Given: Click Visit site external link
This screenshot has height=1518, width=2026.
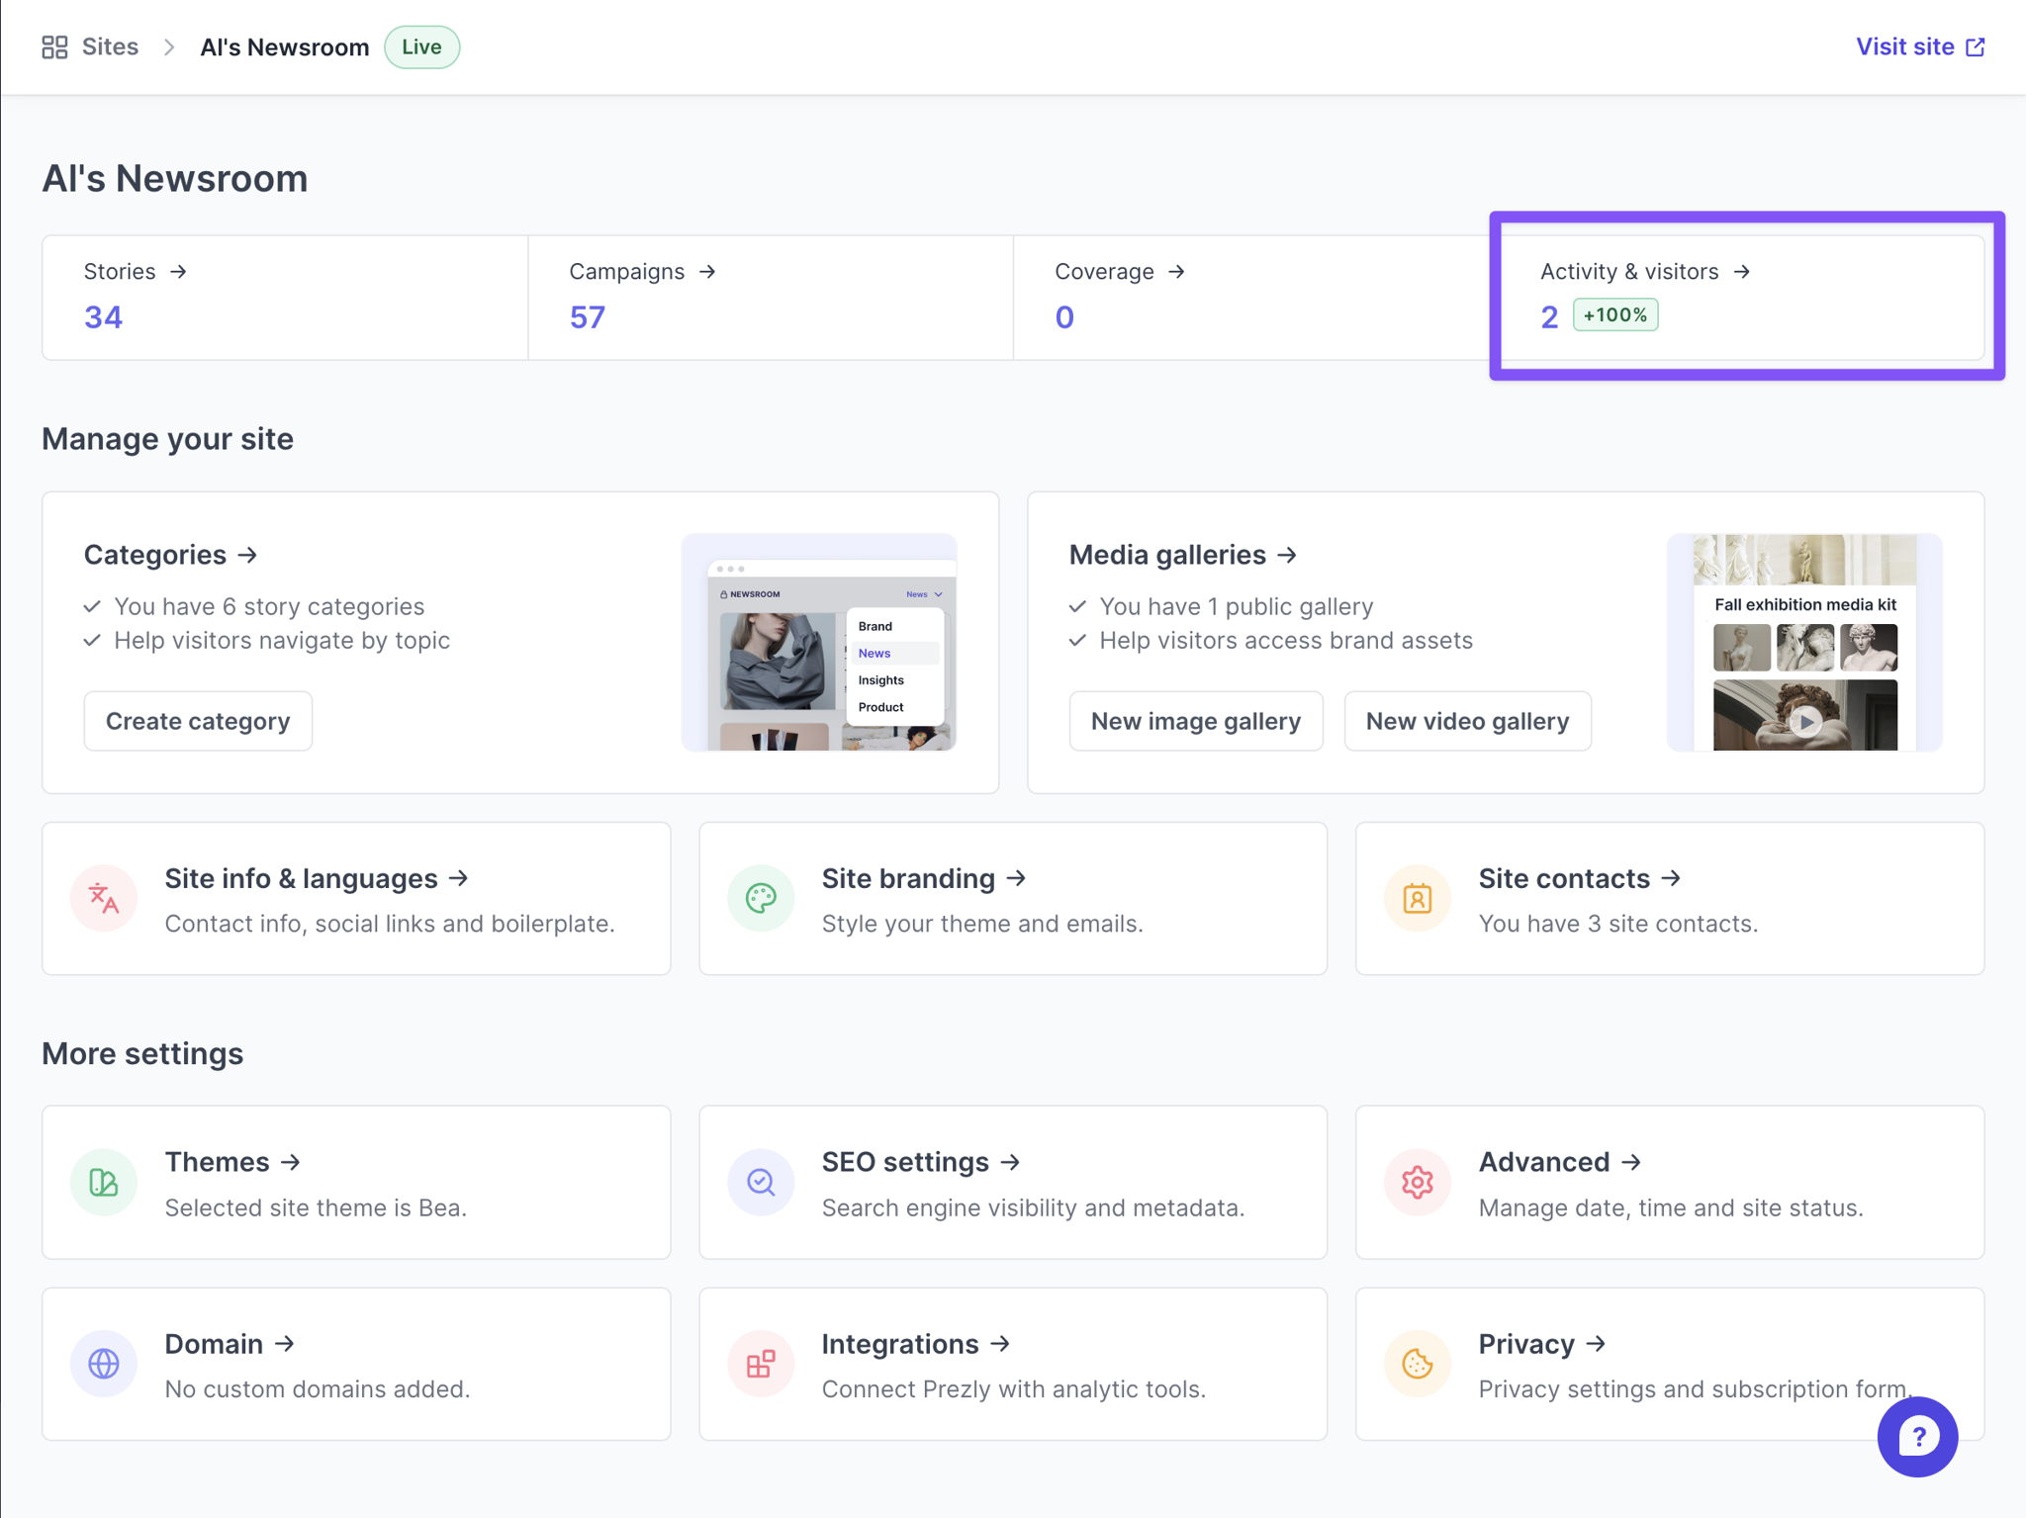Looking at the screenshot, I should (x=1919, y=47).
